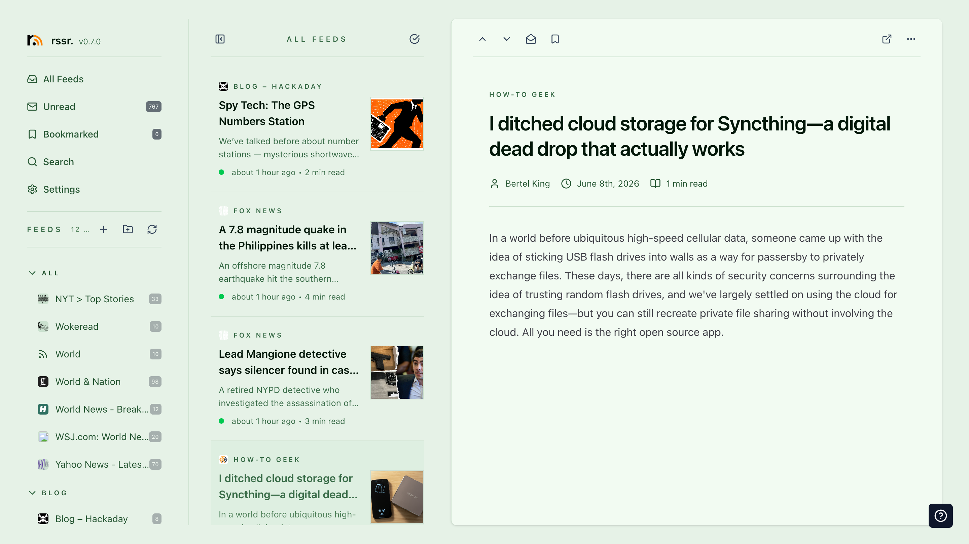Open the Philippines 7.8 quake article
969x544 pixels.
[317, 254]
